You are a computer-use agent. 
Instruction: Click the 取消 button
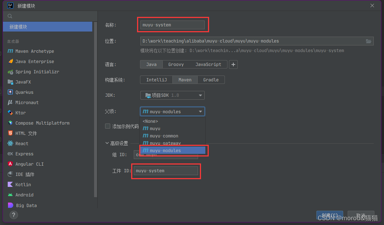point(361,215)
